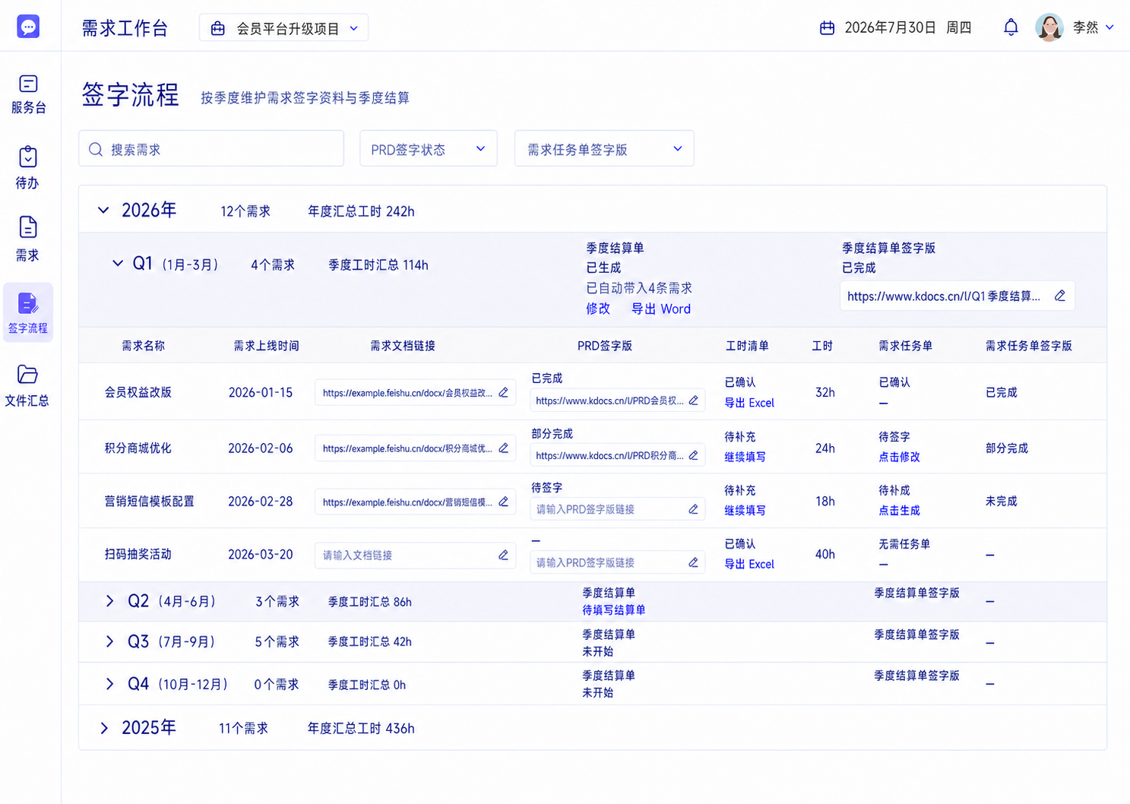Edit document link pencil in 扫码抽奖活动 row

[x=503, y=556]
